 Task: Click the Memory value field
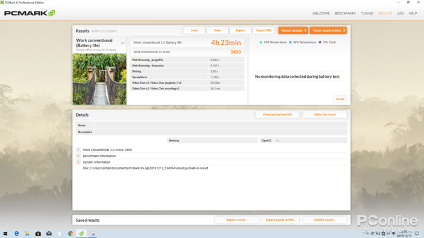tap(219, 140)
